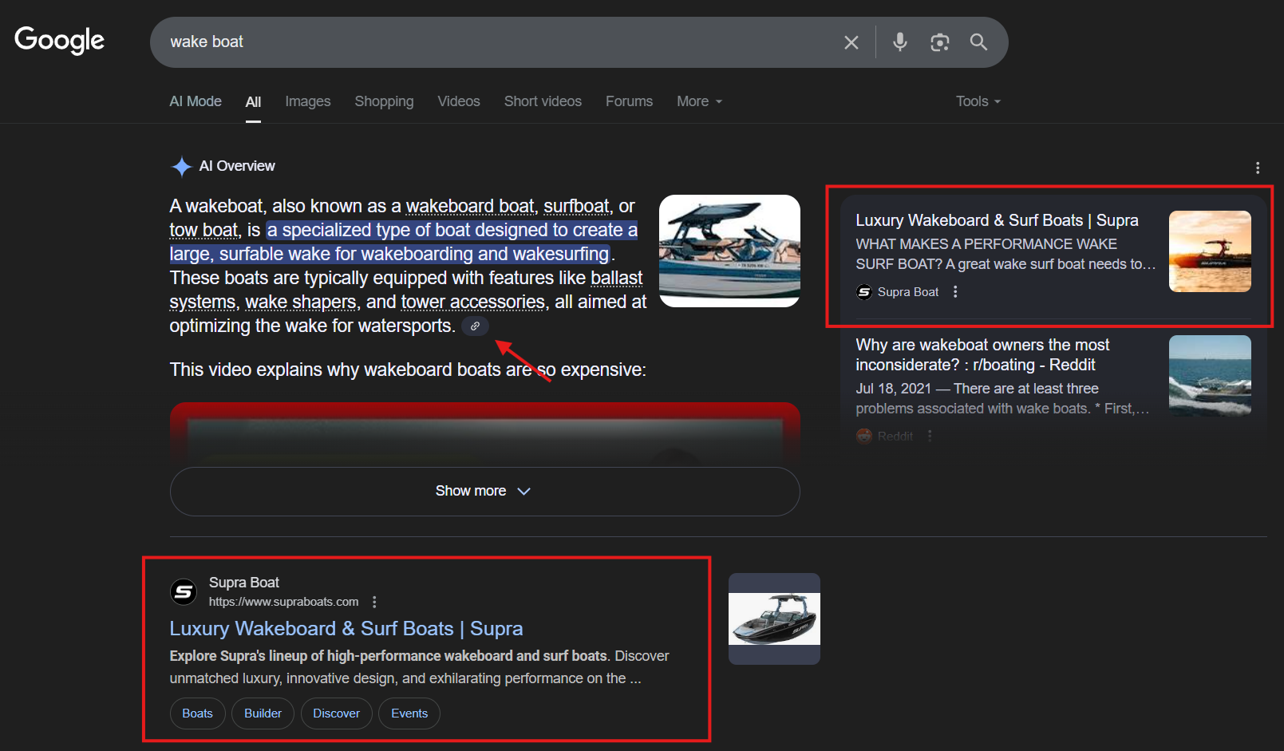Open sidebar Luxury Wakeboard & Surf Boats card title
Viewport: 1284px width, 751px height.
coord(997,220)
